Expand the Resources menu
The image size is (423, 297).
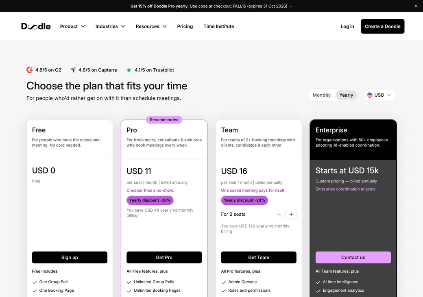click(x=151, y=26)
